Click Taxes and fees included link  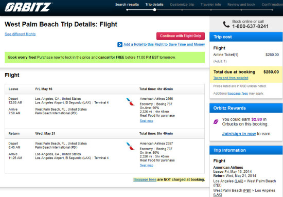pos(231,78)
